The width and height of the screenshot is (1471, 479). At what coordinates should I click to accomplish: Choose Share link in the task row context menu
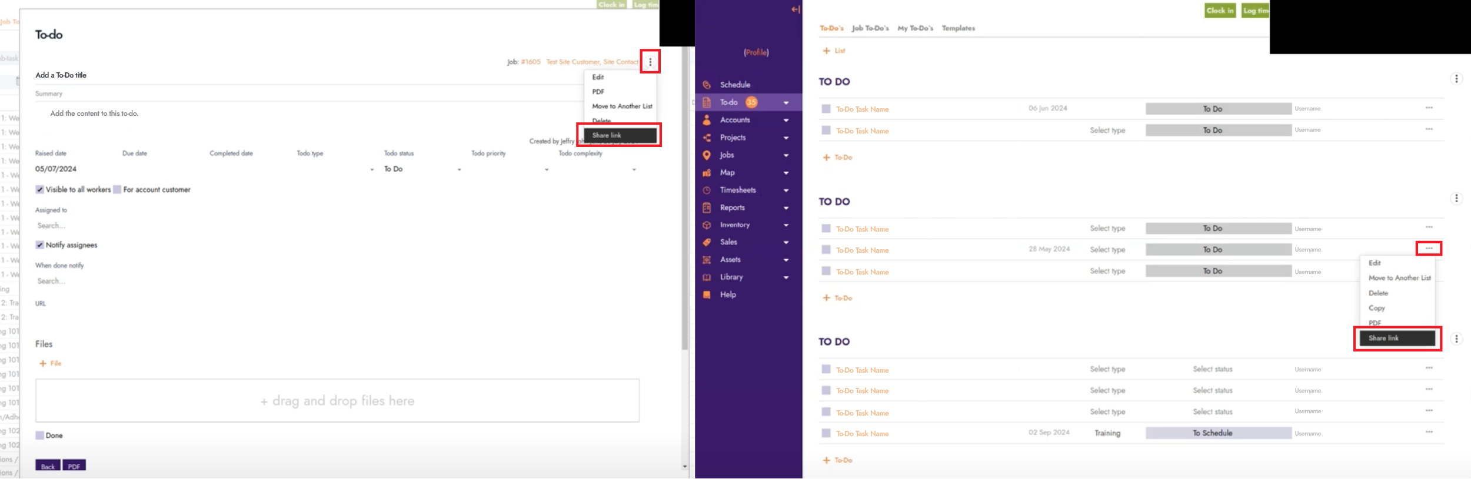point(1397,338)
